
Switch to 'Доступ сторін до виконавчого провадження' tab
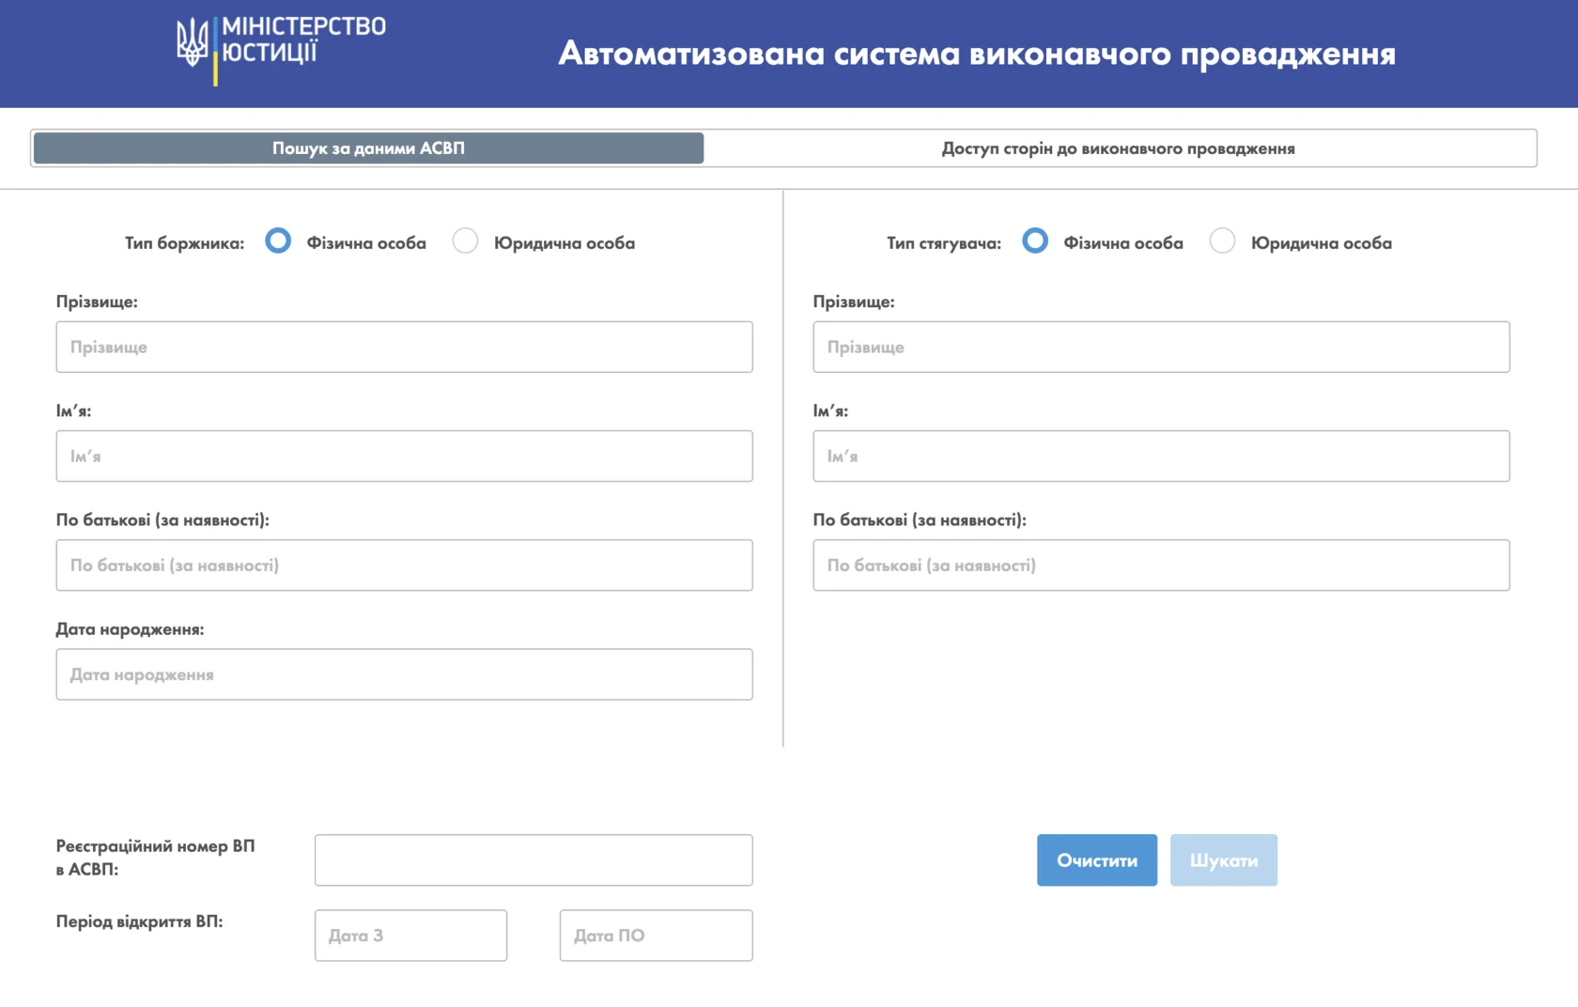pos(1118,148)
